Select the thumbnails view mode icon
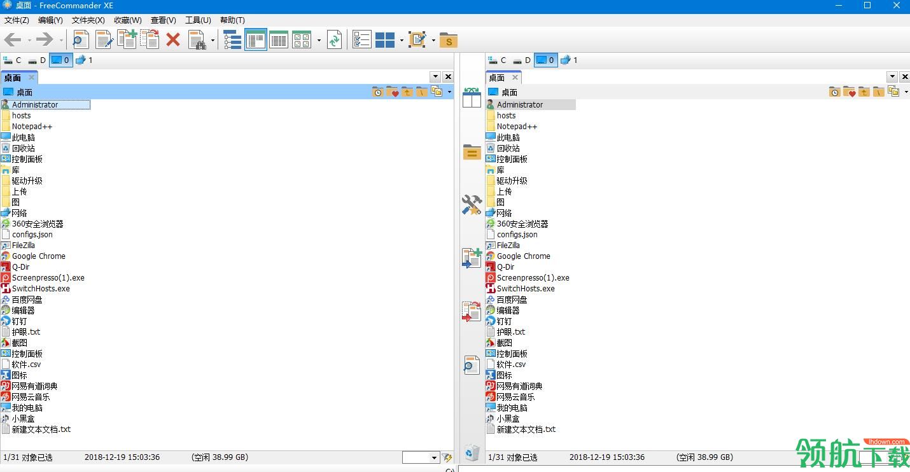This screenshot has height=472, width=910. pos(302,40)
